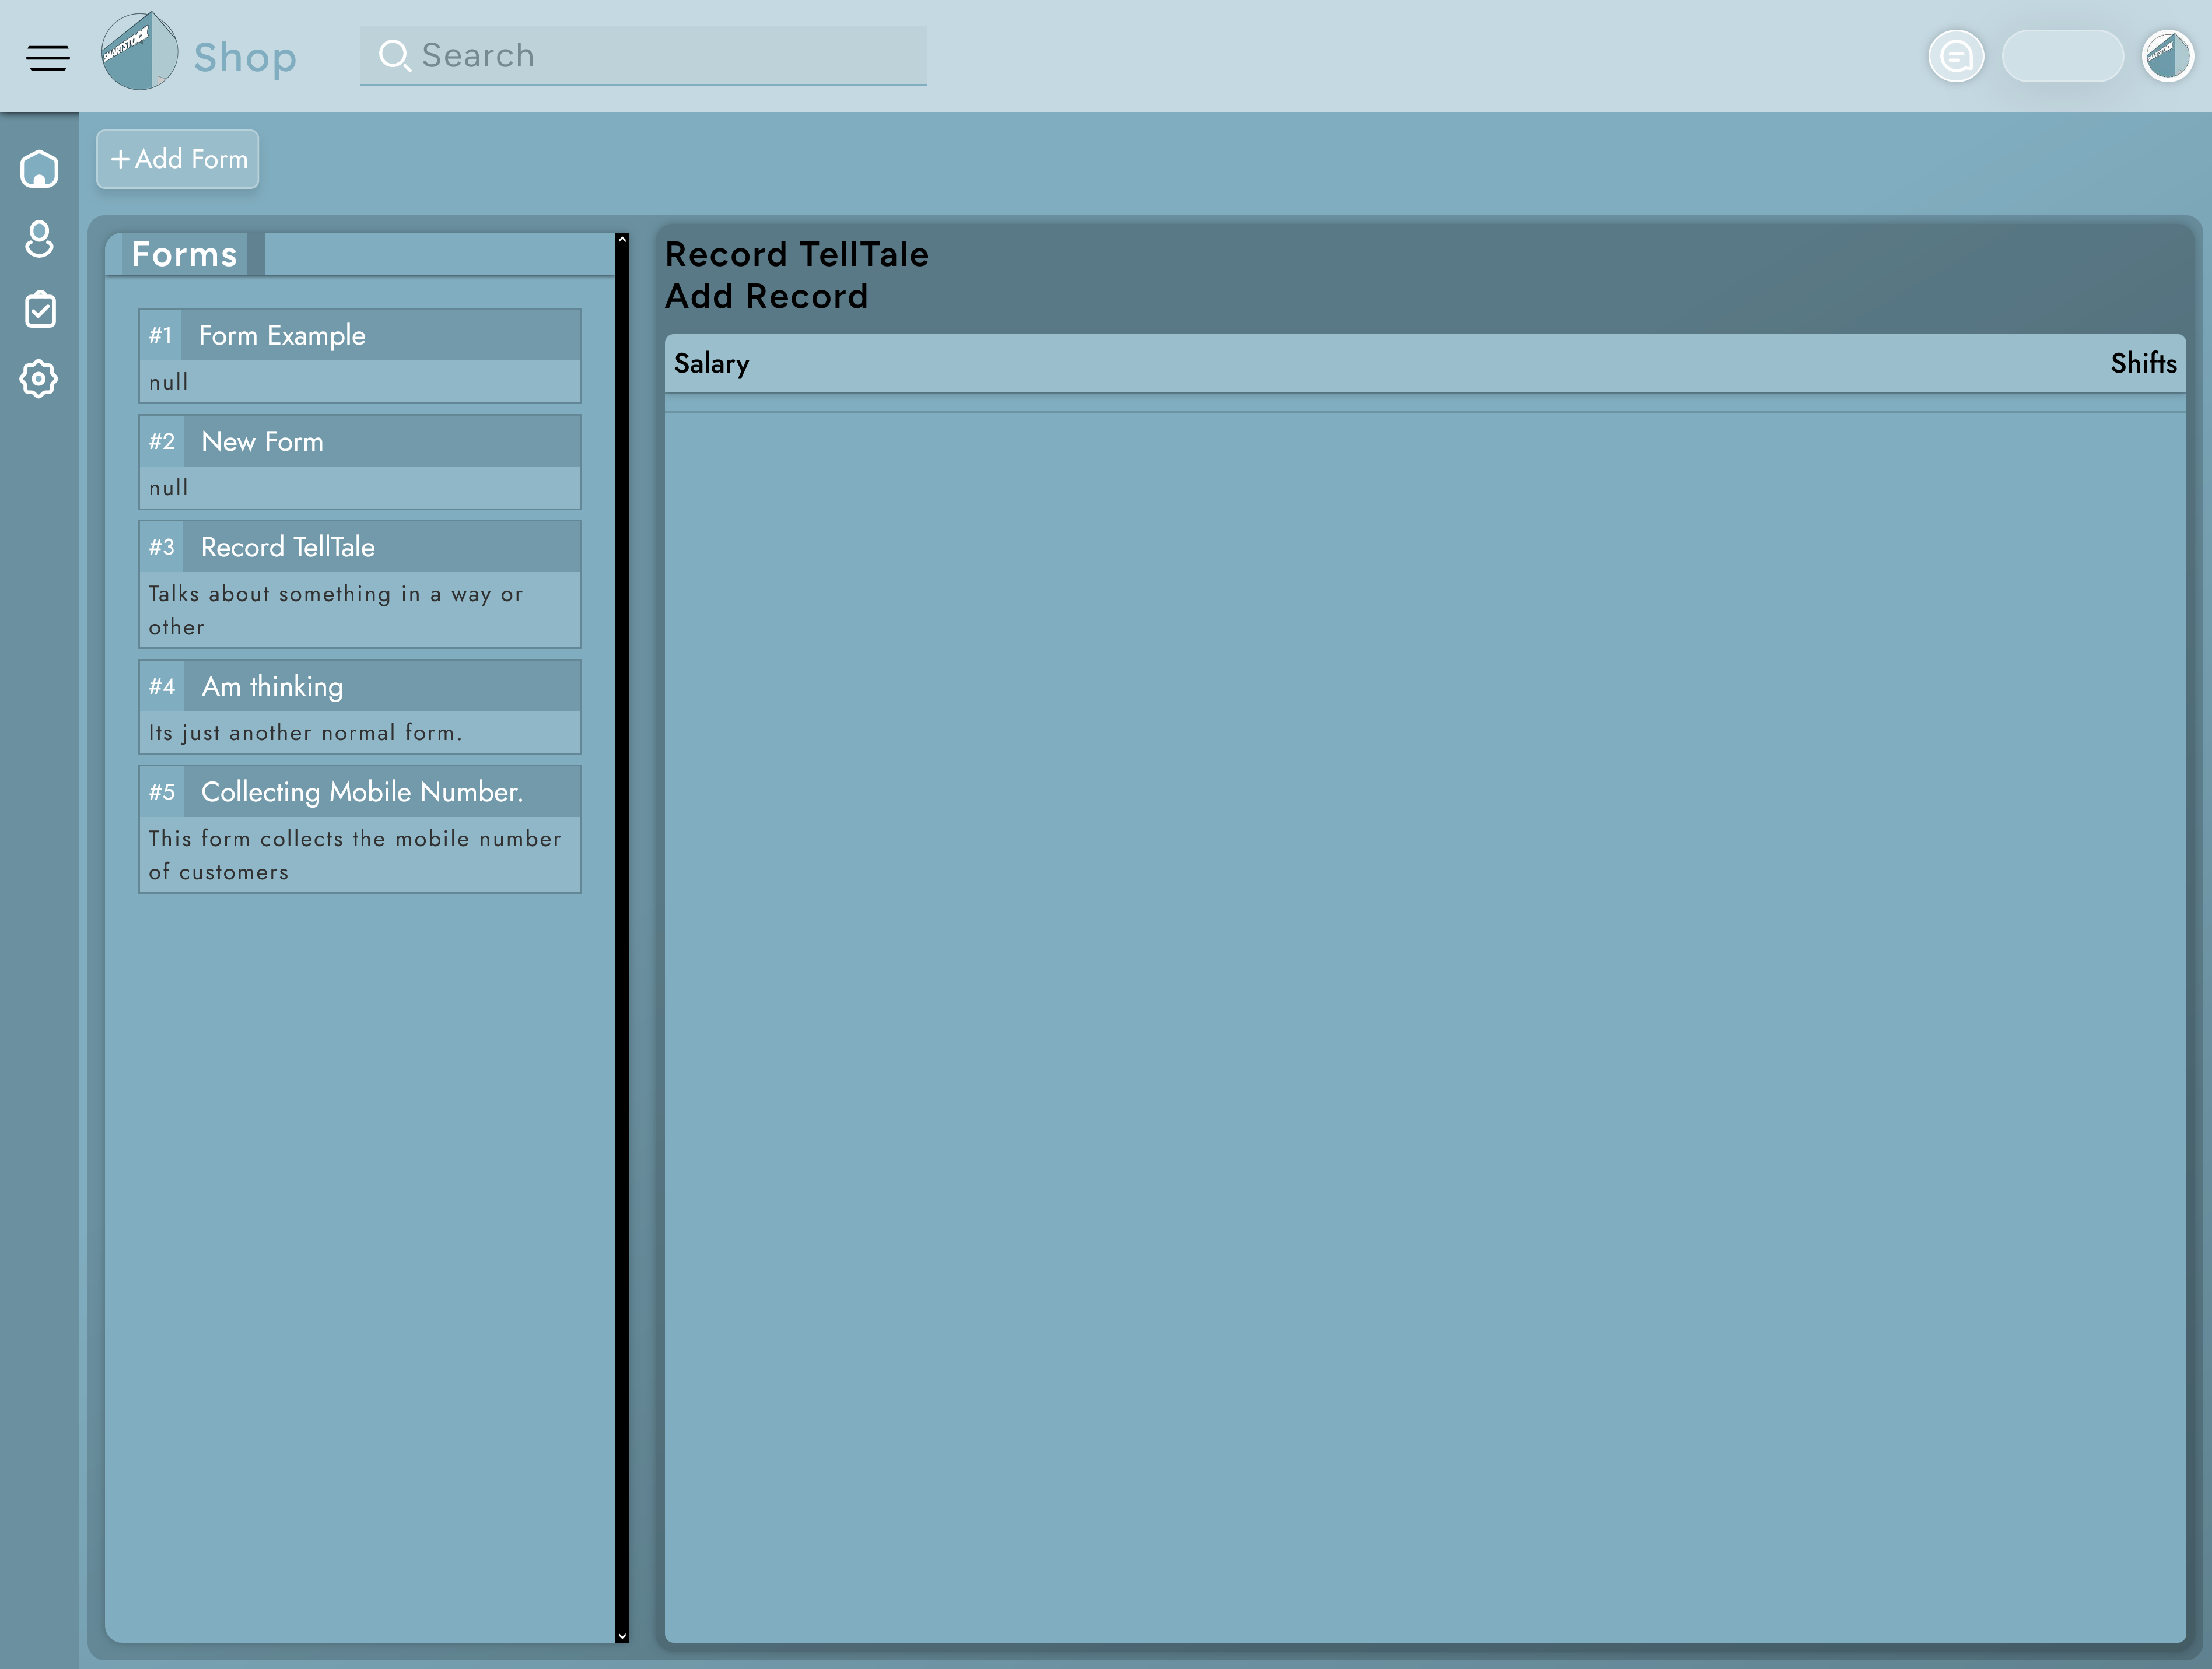The width and height of the screenshot is (2212, 1669).
Task: Click the Forms tab header
Action: pyautogui.click(x=185, y=255)
